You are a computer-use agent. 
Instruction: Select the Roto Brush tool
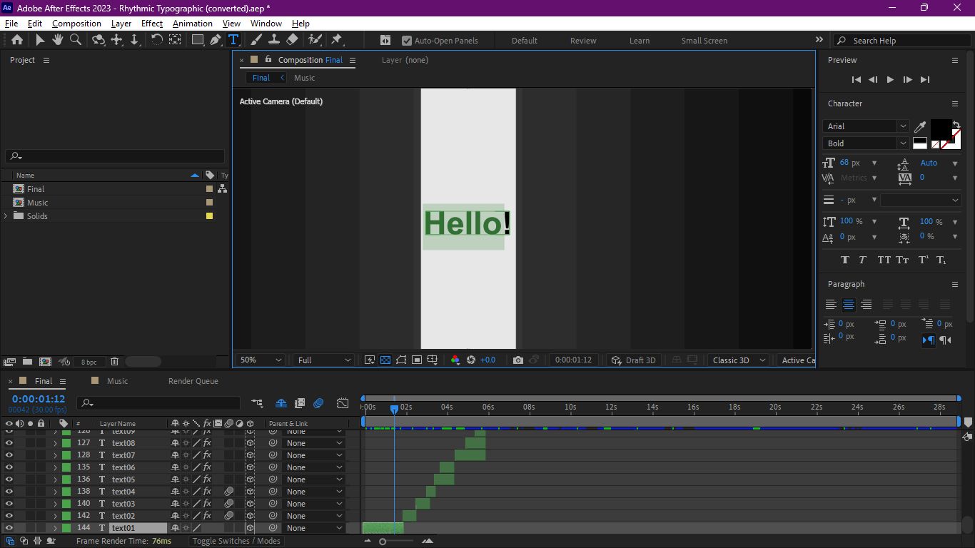(x=315, y=40)
